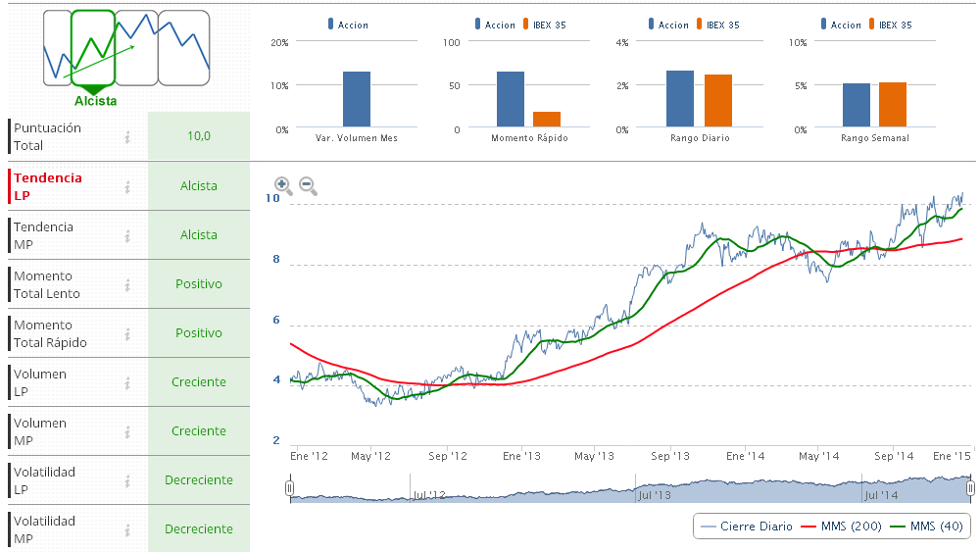
Task: Click left handle of the range navigator
Action: coord(289,487)
